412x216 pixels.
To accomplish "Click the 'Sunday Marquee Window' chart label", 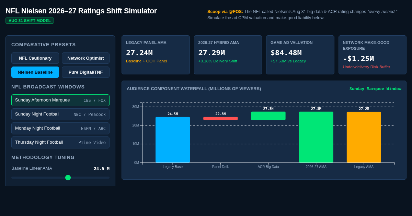I will (375, 89).
